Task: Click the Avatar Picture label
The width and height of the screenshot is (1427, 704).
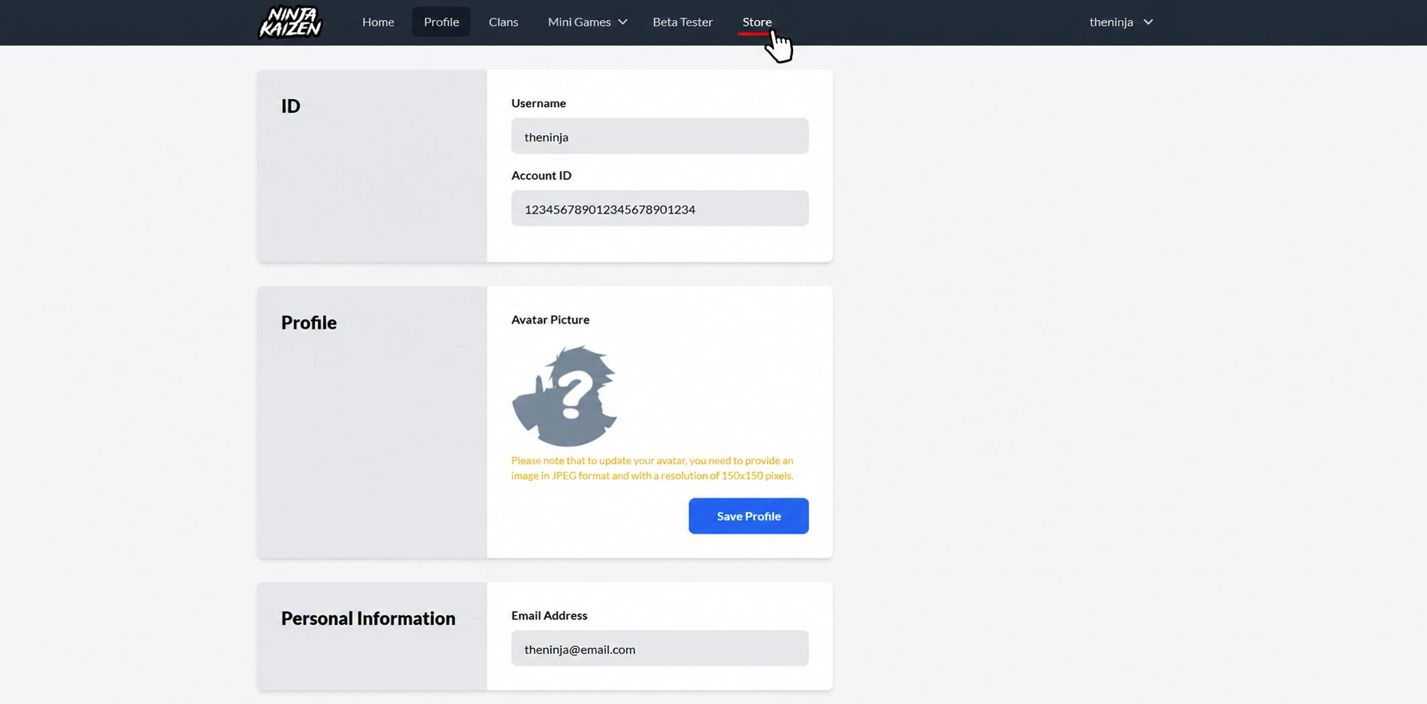Action: (x=550, y=320)
